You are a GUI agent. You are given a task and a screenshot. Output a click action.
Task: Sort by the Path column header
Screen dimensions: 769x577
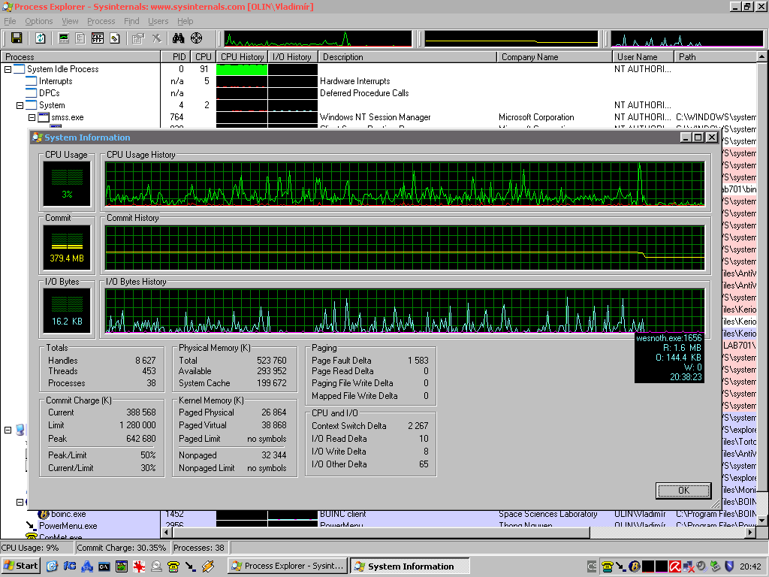point(716,57)
